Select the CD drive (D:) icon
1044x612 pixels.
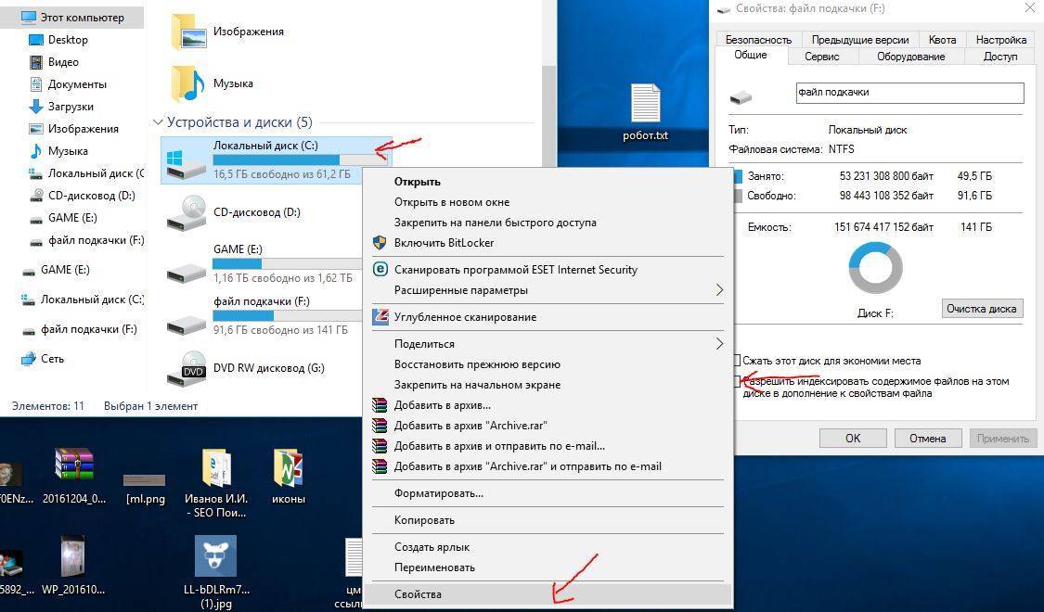[x=186, y=212]
